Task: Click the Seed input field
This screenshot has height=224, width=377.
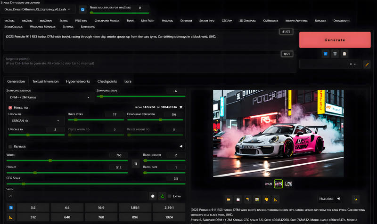Action: pyautogui.click(x=77, y=196)
